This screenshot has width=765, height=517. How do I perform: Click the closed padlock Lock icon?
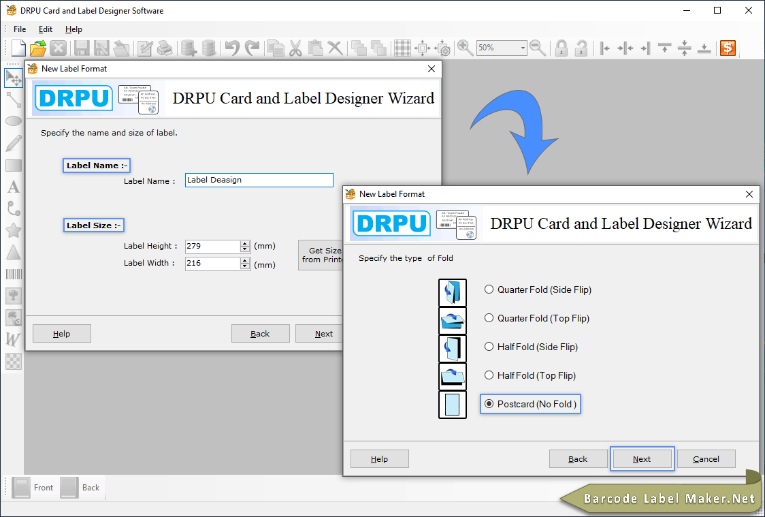561,48
